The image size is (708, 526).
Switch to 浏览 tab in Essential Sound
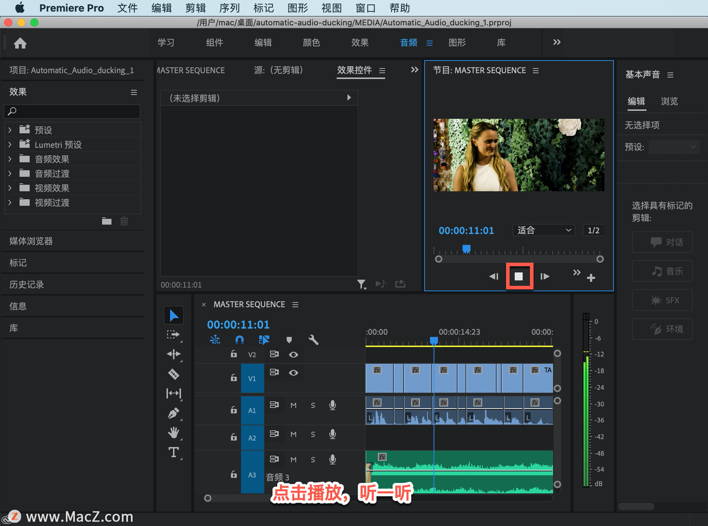(x=669, y=101)
